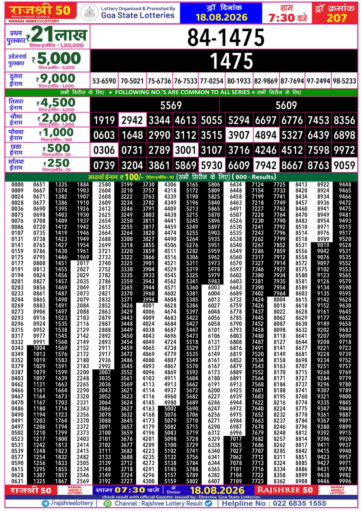The width and height of the screenshot is (361, 511).
Task: Click sixth prize number 3001
Action: (x=185, y=150)
